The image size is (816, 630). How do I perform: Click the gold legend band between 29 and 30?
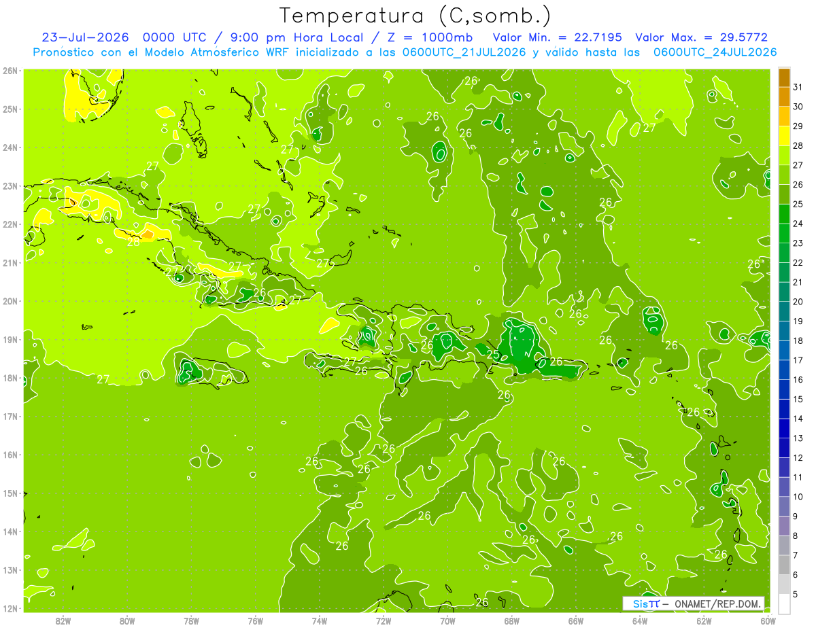tap(784, 116)
